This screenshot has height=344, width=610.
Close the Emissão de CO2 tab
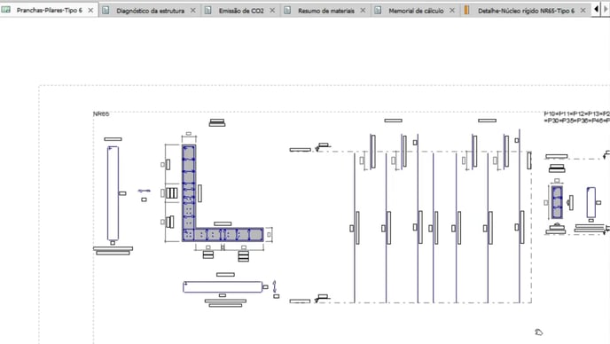coord(272,11)
